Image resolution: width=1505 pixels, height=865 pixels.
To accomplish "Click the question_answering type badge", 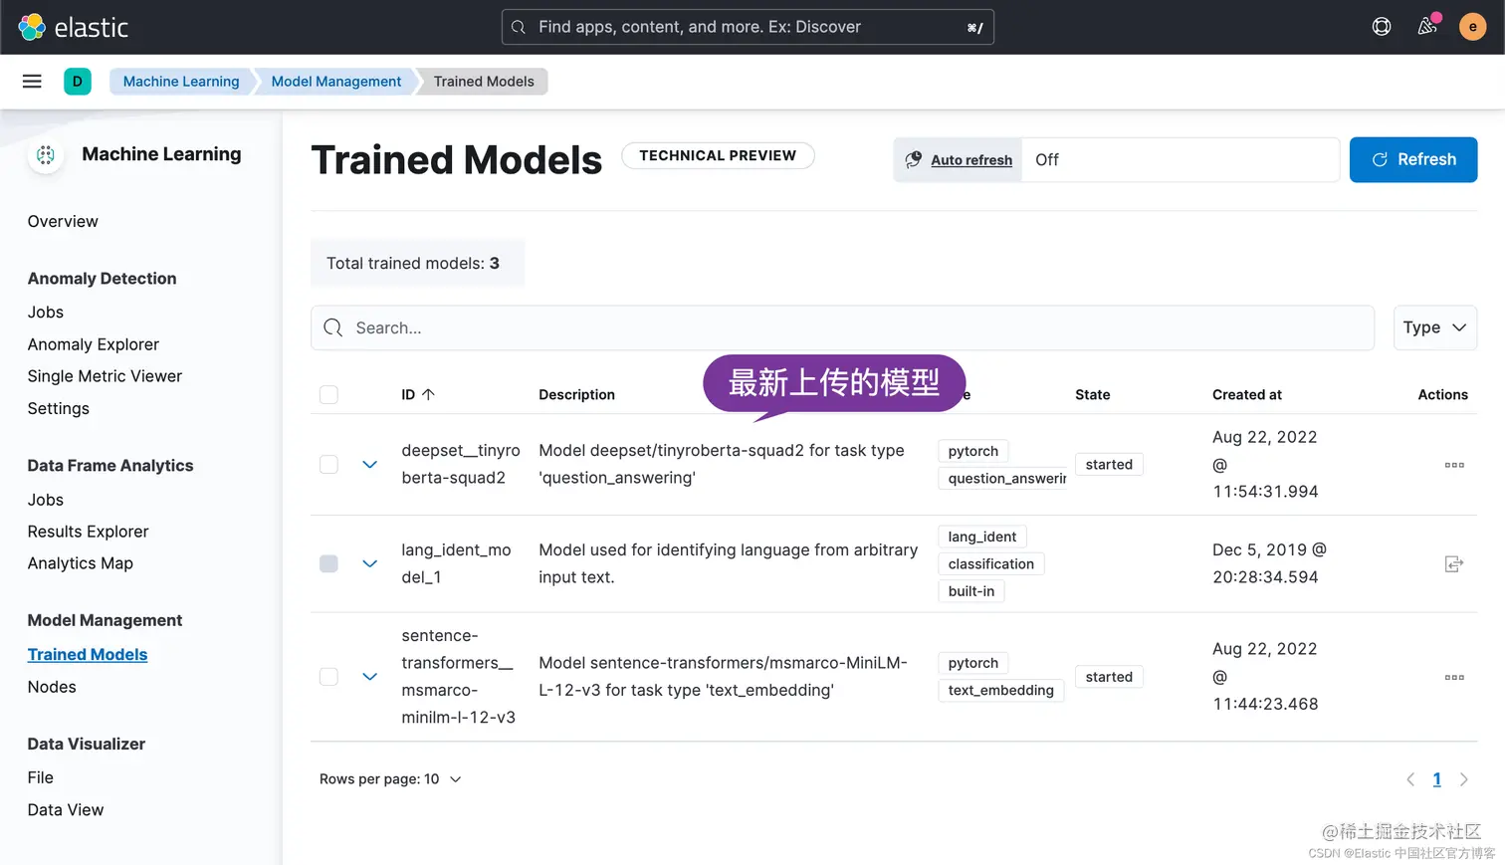I will pos(1003,479).
